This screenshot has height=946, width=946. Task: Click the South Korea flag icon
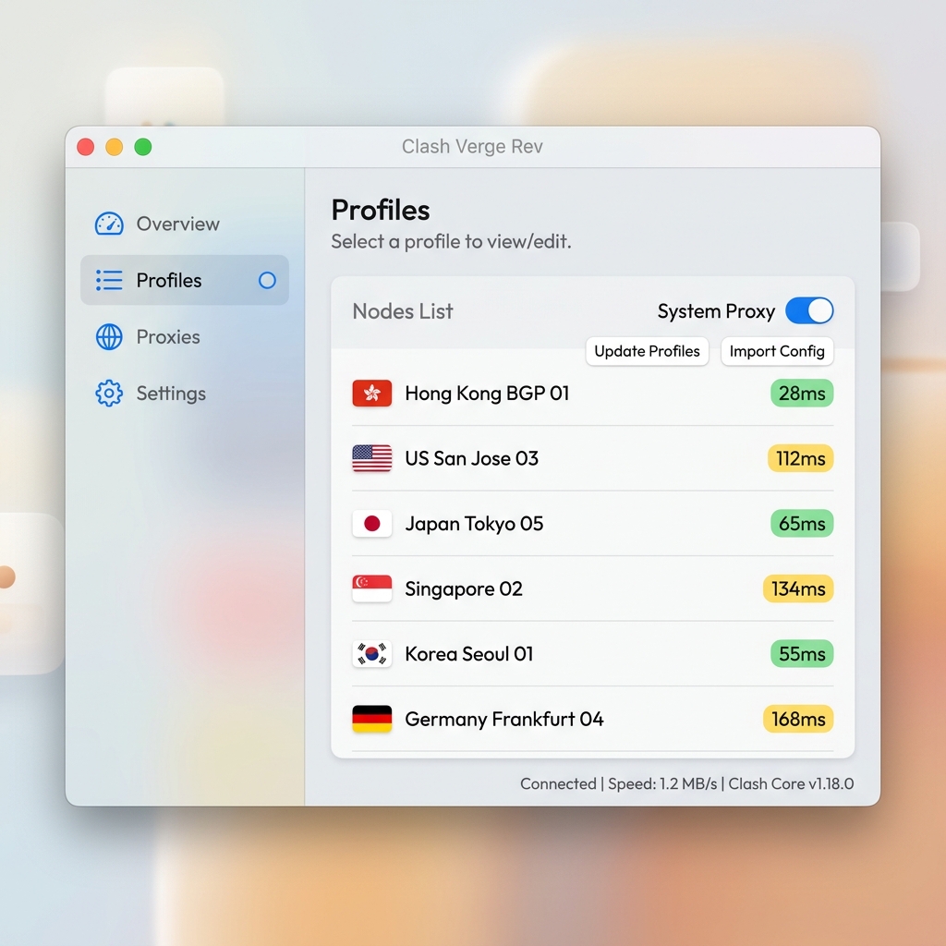371,654
